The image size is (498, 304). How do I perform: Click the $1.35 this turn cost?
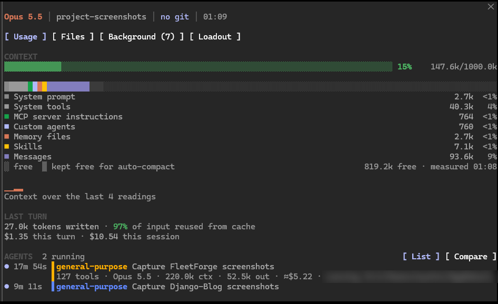(39, 237)
